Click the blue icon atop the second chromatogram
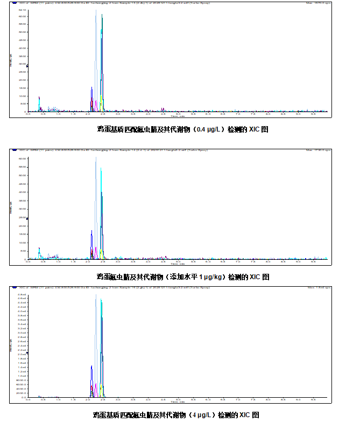346x422 pixels. point(15,150)
